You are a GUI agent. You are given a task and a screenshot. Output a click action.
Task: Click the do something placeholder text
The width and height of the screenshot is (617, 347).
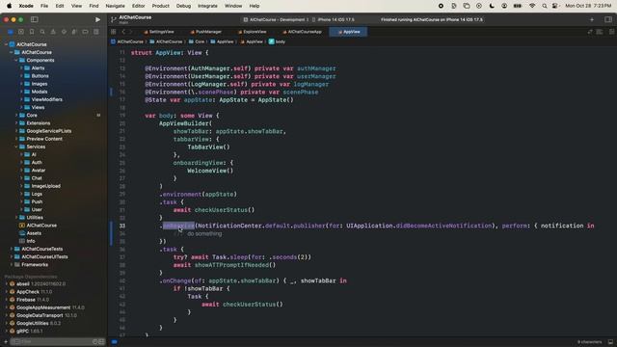(x=204, y=233)
